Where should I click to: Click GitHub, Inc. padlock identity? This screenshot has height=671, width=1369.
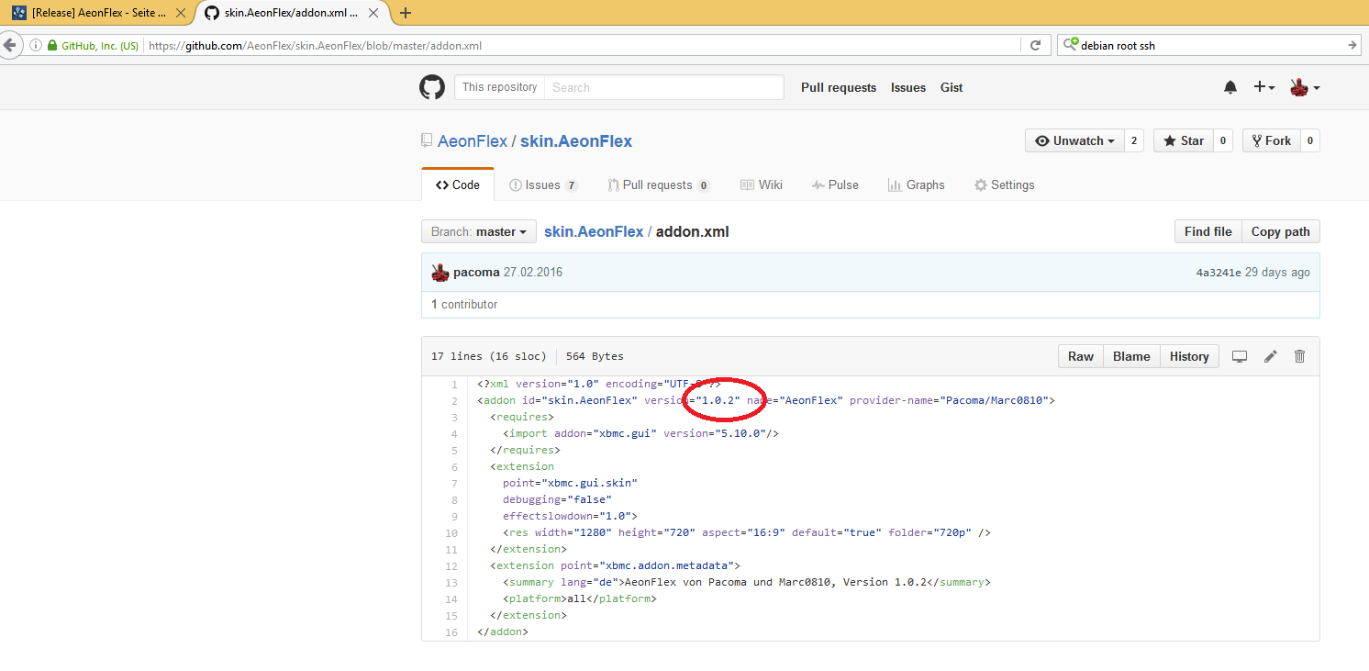93,45
